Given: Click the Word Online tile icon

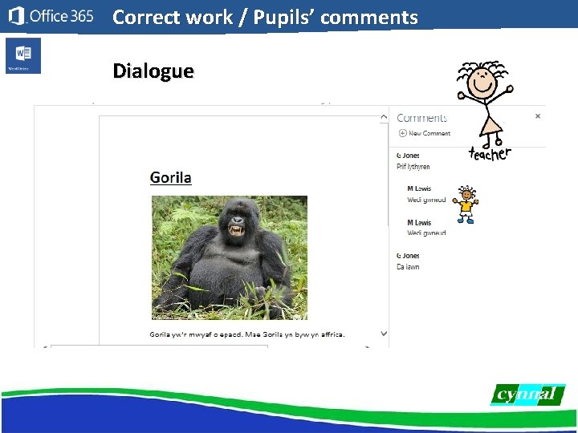Looking at the screenshot, I should [23, 55].
